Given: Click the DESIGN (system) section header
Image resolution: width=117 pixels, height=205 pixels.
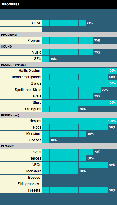Looking at the screenshot, I should click(58, 65).
